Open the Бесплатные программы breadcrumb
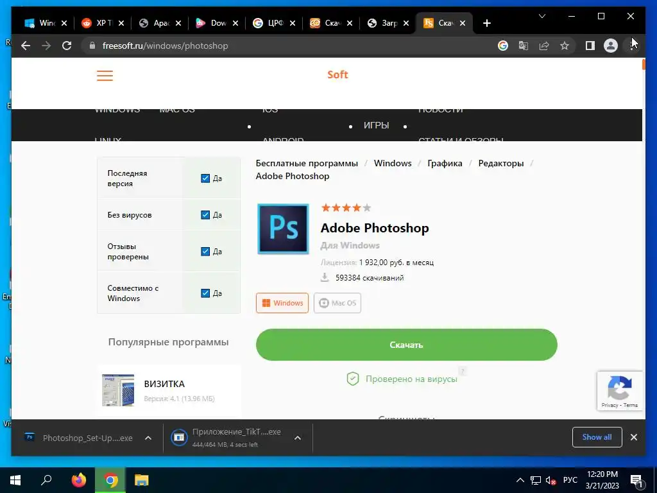Viewport: 657px width, 493px height. (307, 163)
